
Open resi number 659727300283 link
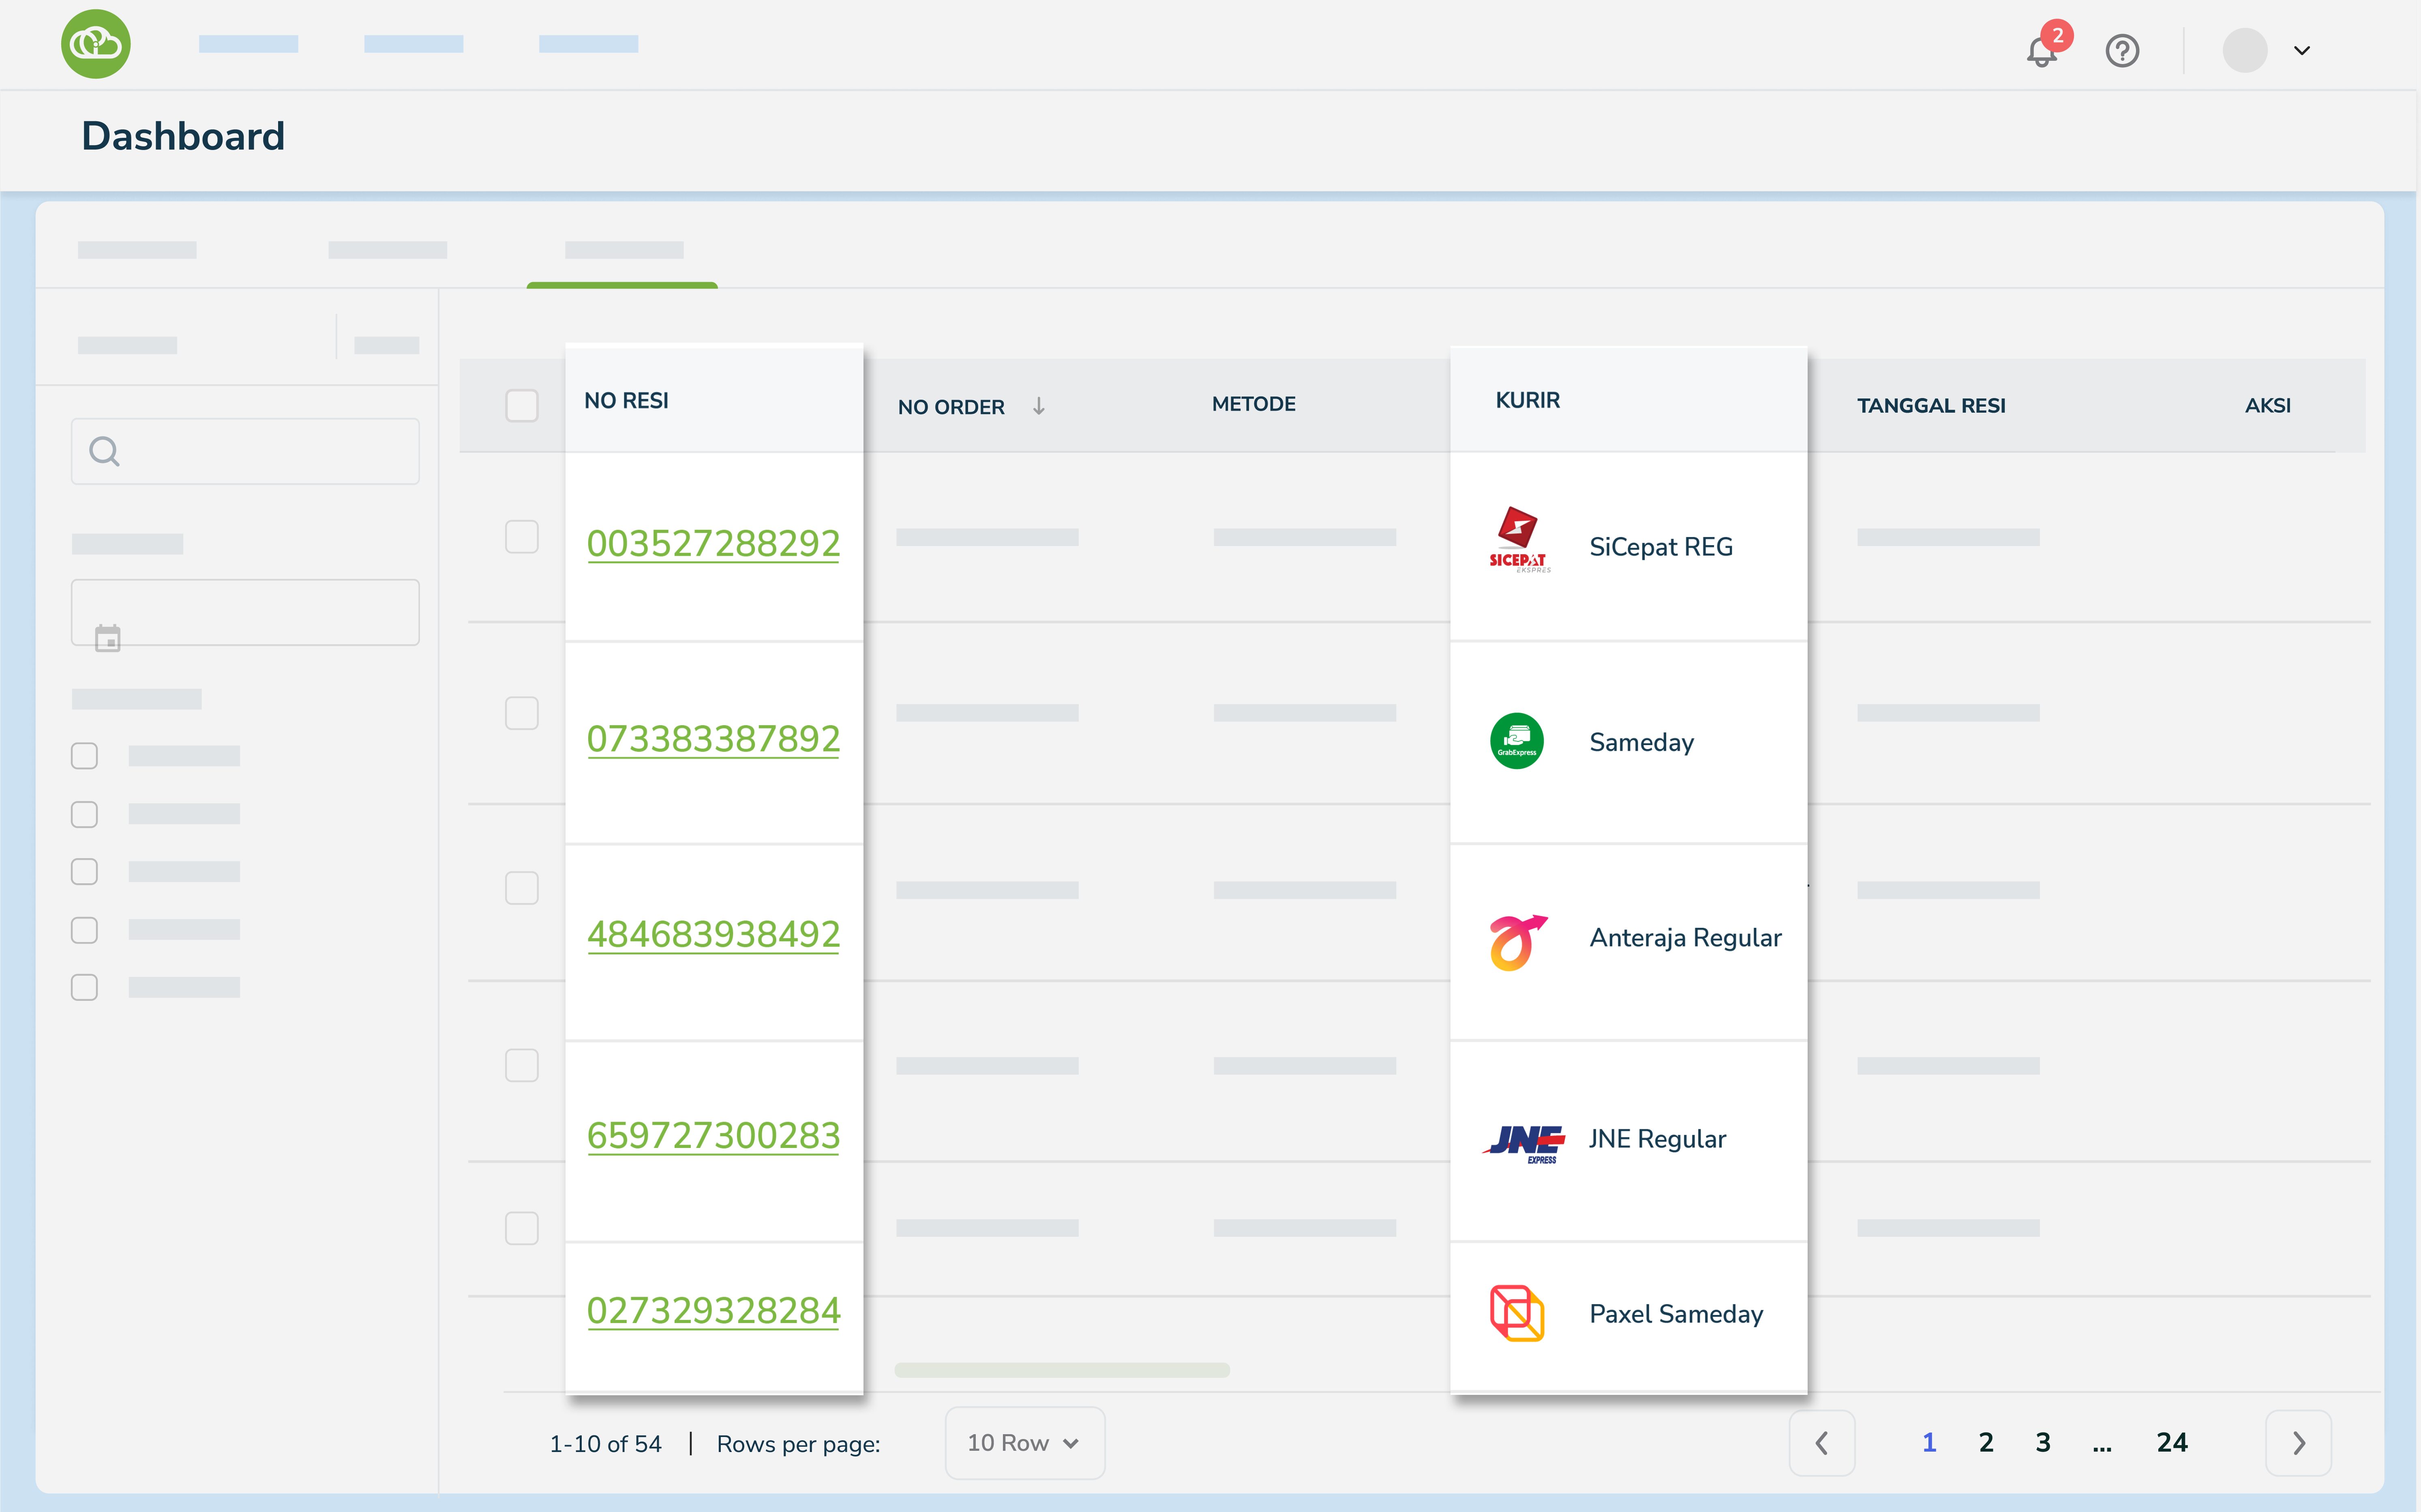click(x=713, y=1136)
